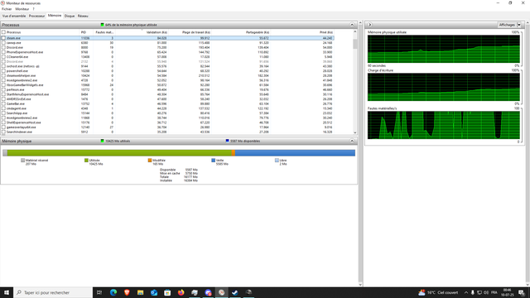Image resolution: width=530 pixels, height=298 pixels.
Task: Toggle the select-all Processus header checkbox
Action: pos(3,32)
